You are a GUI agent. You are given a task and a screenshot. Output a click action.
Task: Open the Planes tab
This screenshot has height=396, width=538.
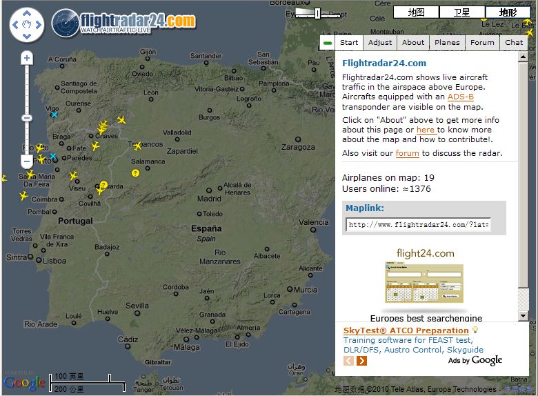click(447, 43)
